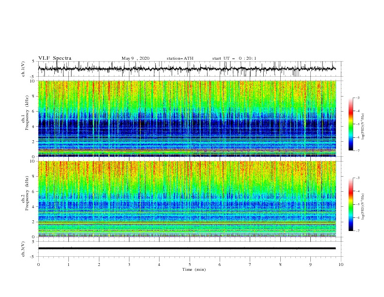Select the 'start UT = 0 :20: 1' text
384x297 pixels.
[234, 58]
